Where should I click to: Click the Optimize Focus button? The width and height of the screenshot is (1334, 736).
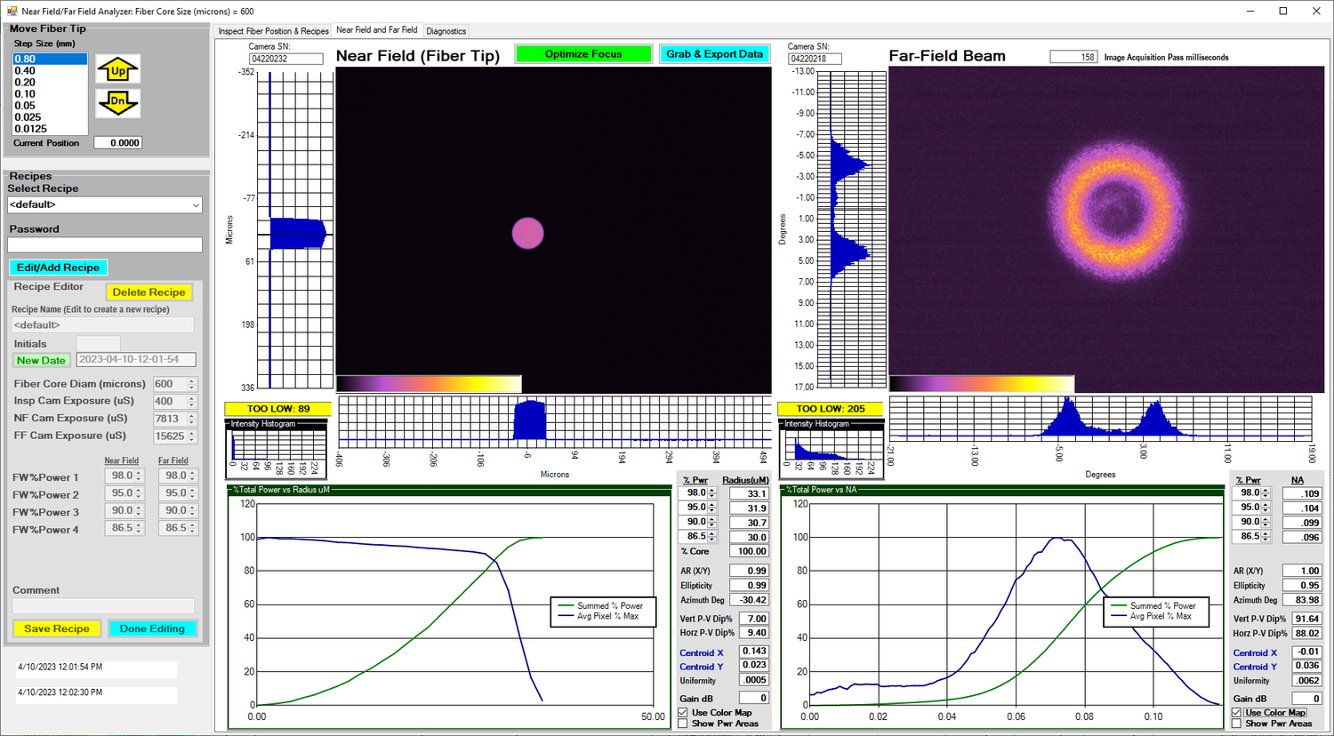(583, 54)
